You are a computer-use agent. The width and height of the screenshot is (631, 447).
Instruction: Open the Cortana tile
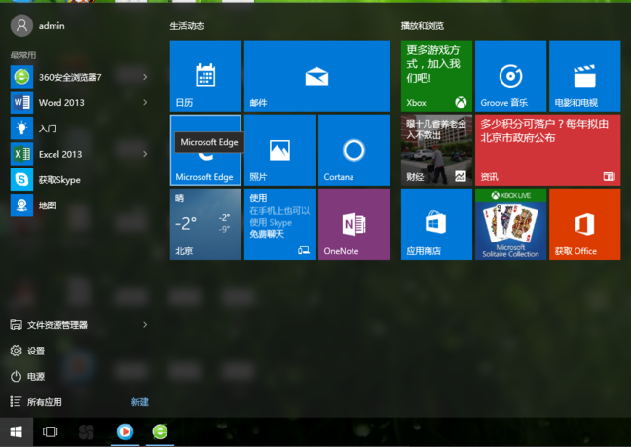click(x=353, y=150)
